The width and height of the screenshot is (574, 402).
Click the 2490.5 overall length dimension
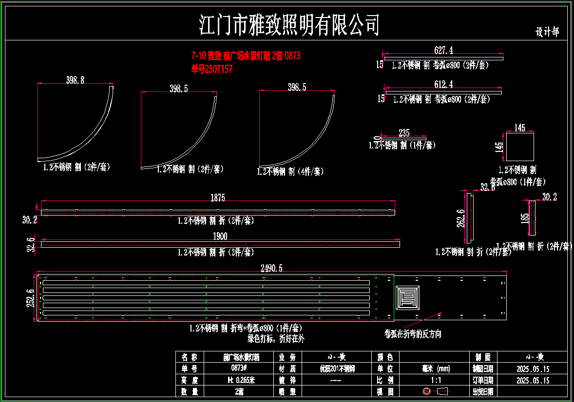pyautogui.click(x=272, y=268)
